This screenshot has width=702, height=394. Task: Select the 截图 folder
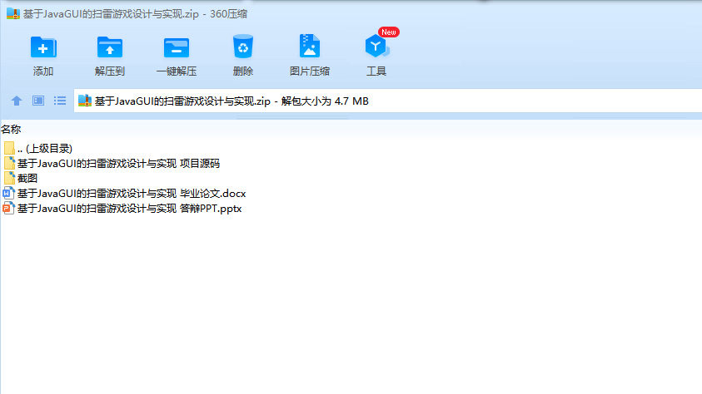(21, 178)
